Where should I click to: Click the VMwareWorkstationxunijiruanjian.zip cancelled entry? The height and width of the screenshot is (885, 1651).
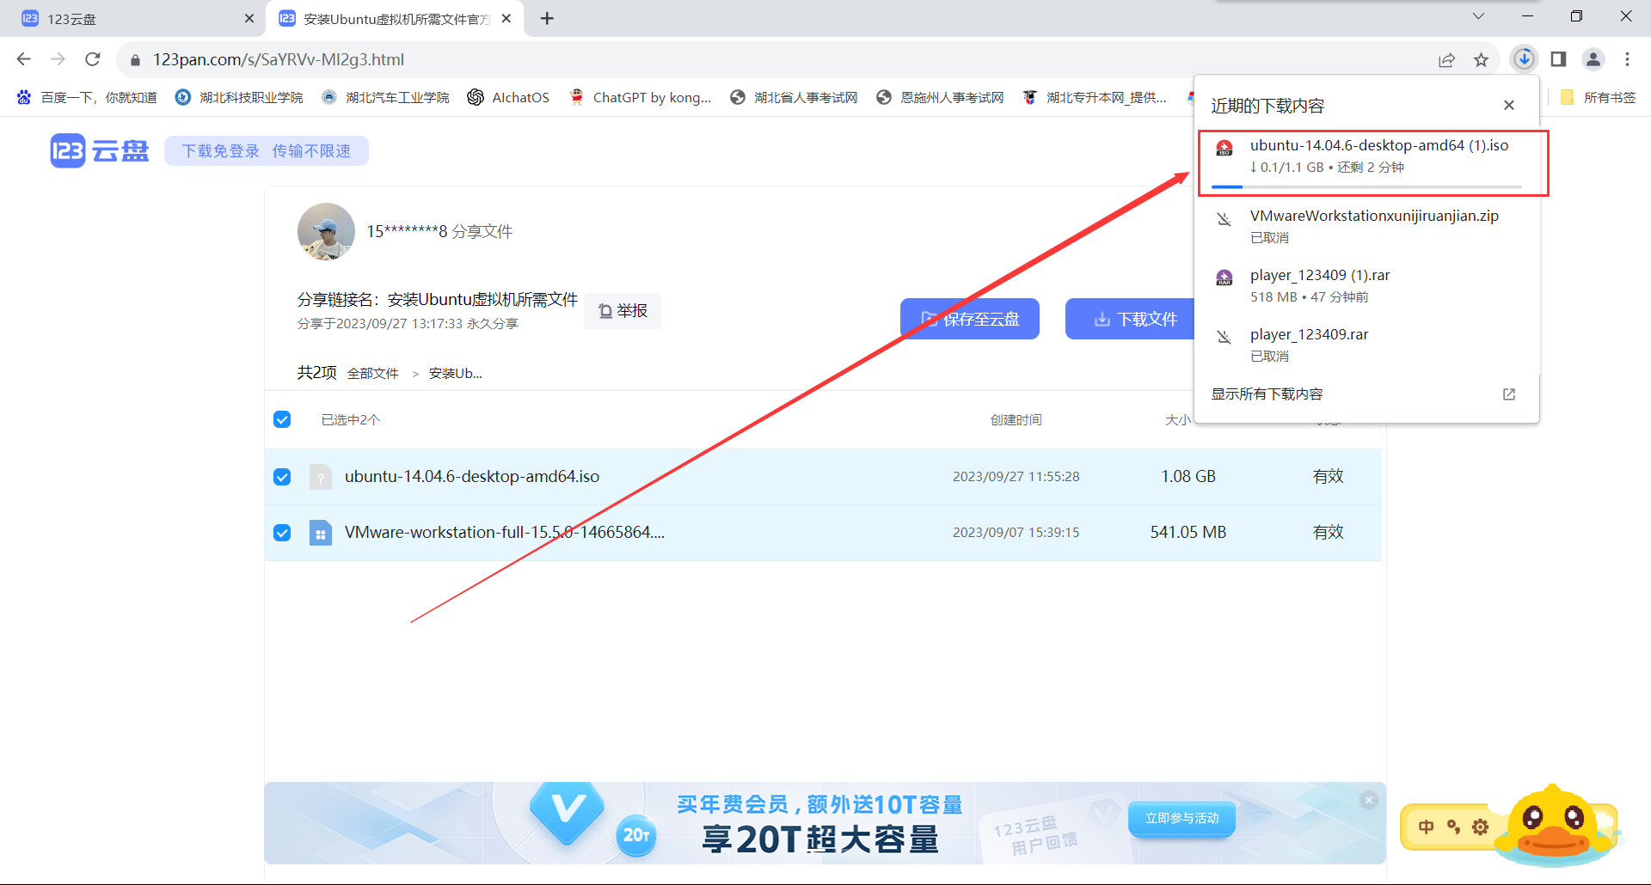[1367, 226]
